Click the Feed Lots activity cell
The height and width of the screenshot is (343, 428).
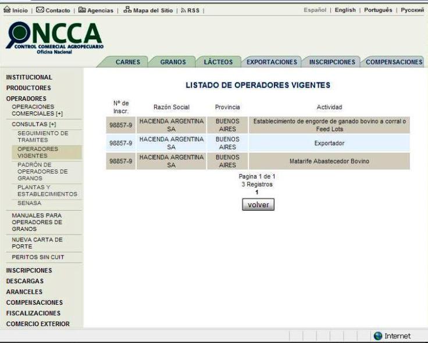(329, 125)
